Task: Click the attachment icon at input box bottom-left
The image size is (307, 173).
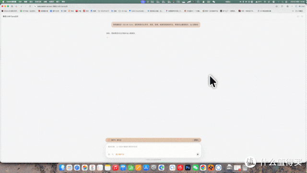Action: 109,154
